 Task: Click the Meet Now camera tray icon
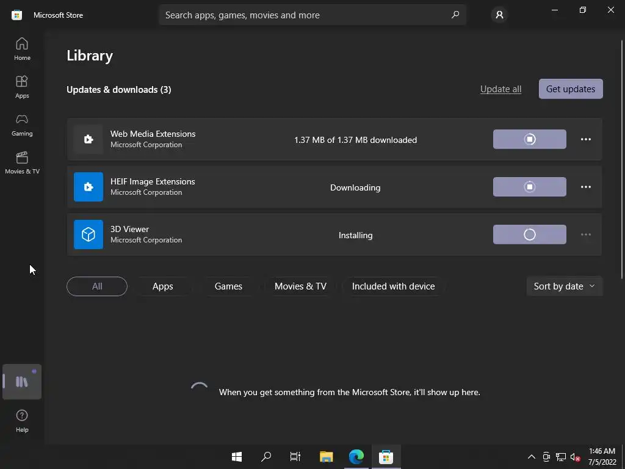546,457
